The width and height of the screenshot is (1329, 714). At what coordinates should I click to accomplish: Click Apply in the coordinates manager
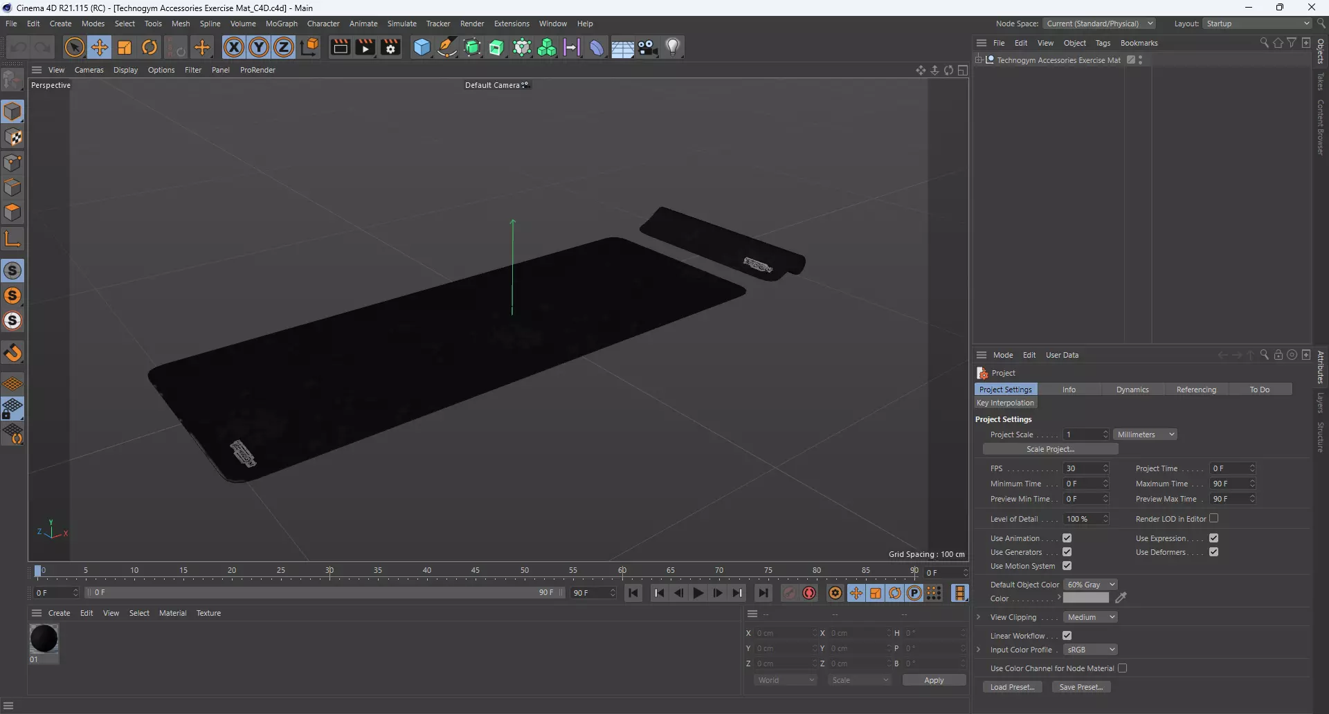(934, 680)
